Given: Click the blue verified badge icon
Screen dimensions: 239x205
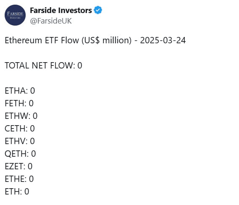Looking at the screenshot, I should [98, 10].
